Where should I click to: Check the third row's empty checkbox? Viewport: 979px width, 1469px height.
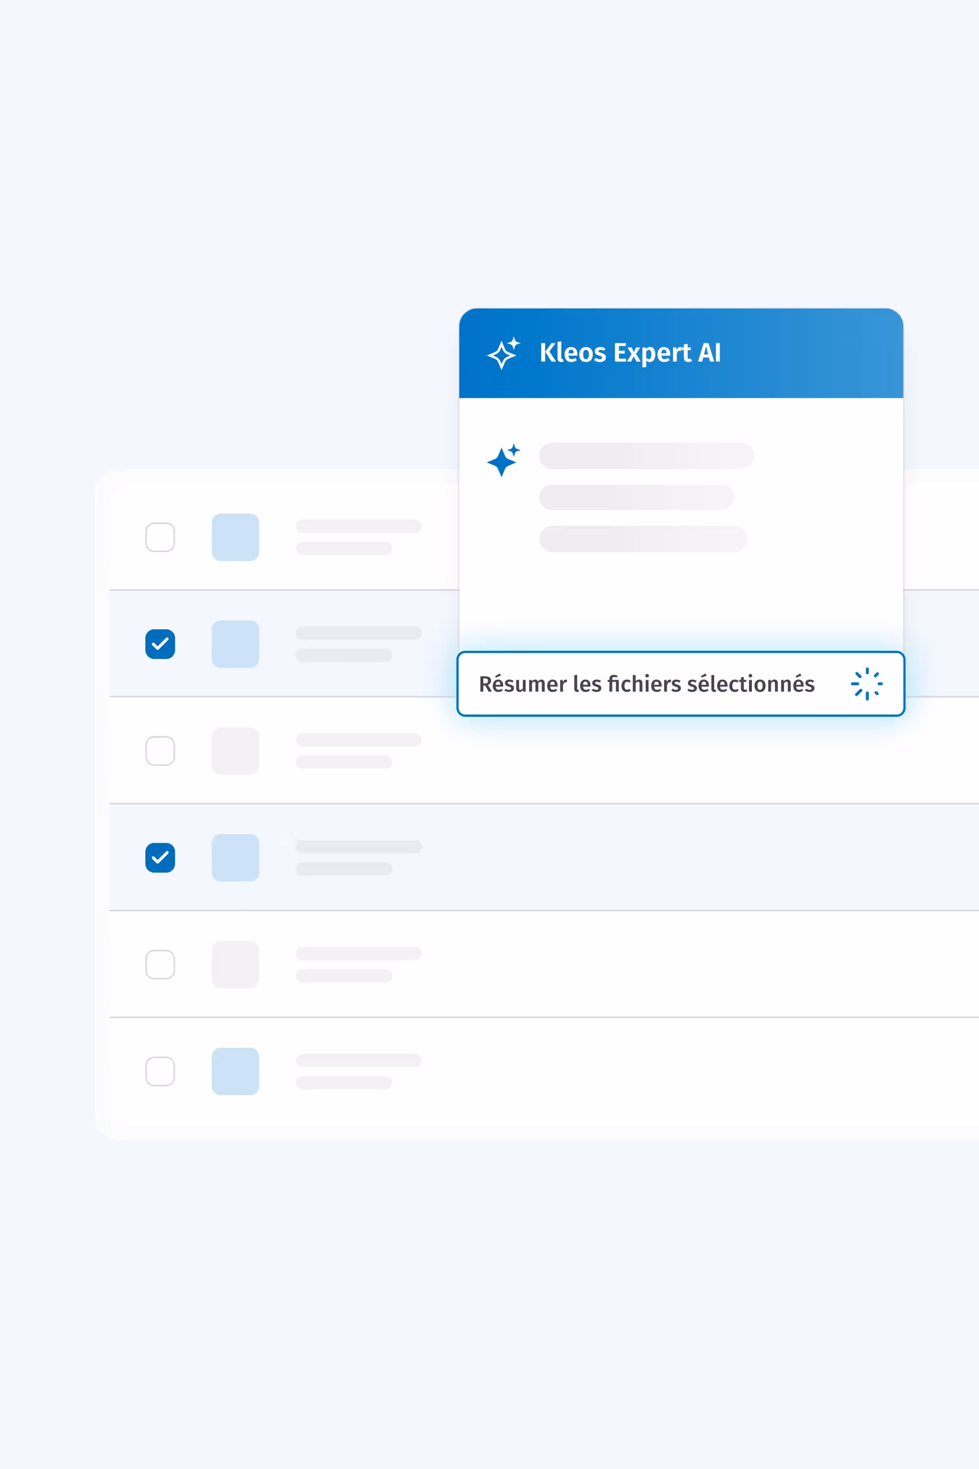pos(160,751)
